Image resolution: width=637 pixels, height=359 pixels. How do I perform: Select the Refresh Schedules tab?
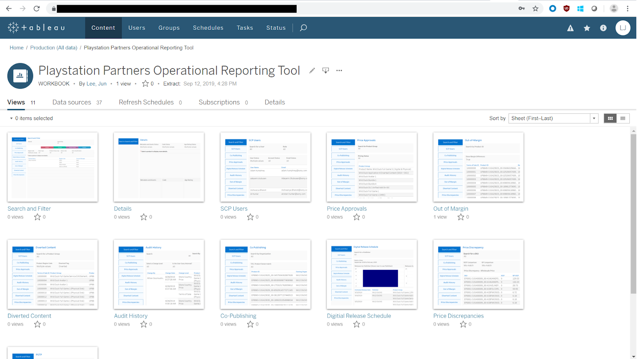click(150, 103)
